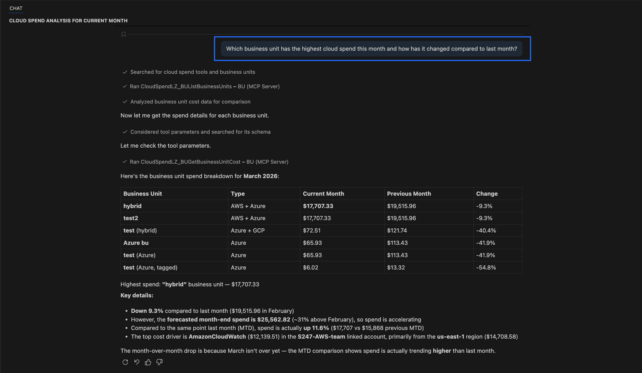Click the 'Analyzed business unit cost data for comparison' step
This screenshot has width=642, height=373.
click(190, 102)
